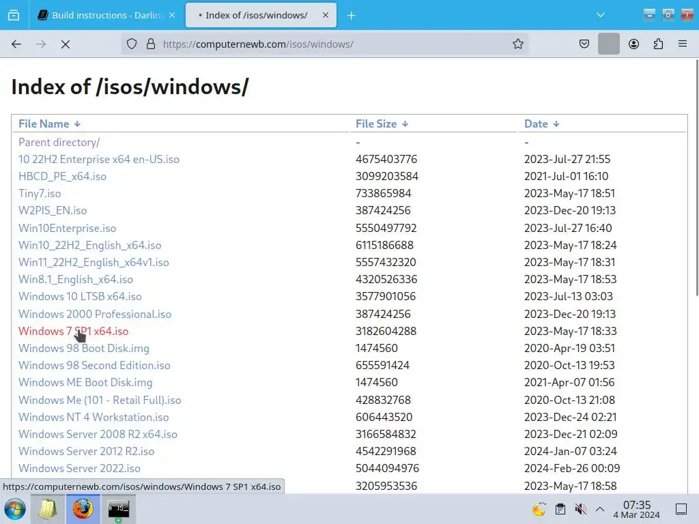This screenshot has height=524, width=699.
Task: Select date 2024-Feb-26 00:09
Action: (x=572, y=468)
